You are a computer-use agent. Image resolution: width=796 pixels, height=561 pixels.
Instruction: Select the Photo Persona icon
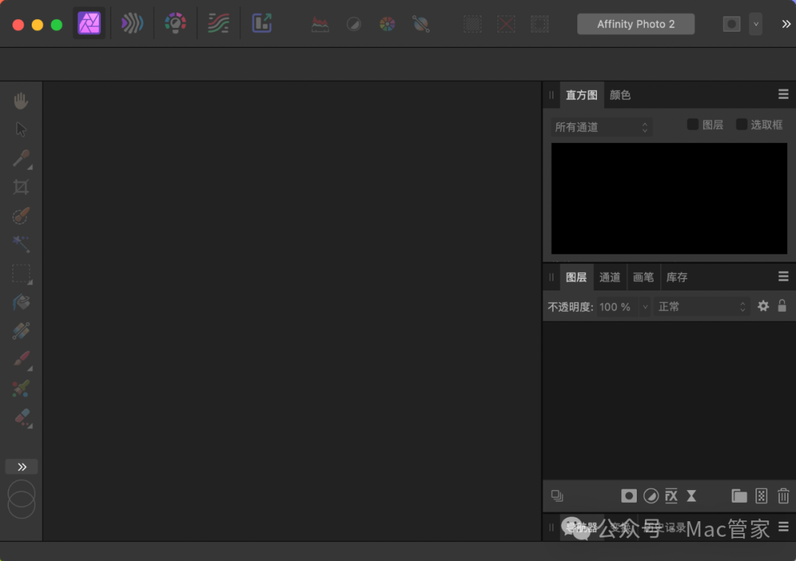click(89, 24)
